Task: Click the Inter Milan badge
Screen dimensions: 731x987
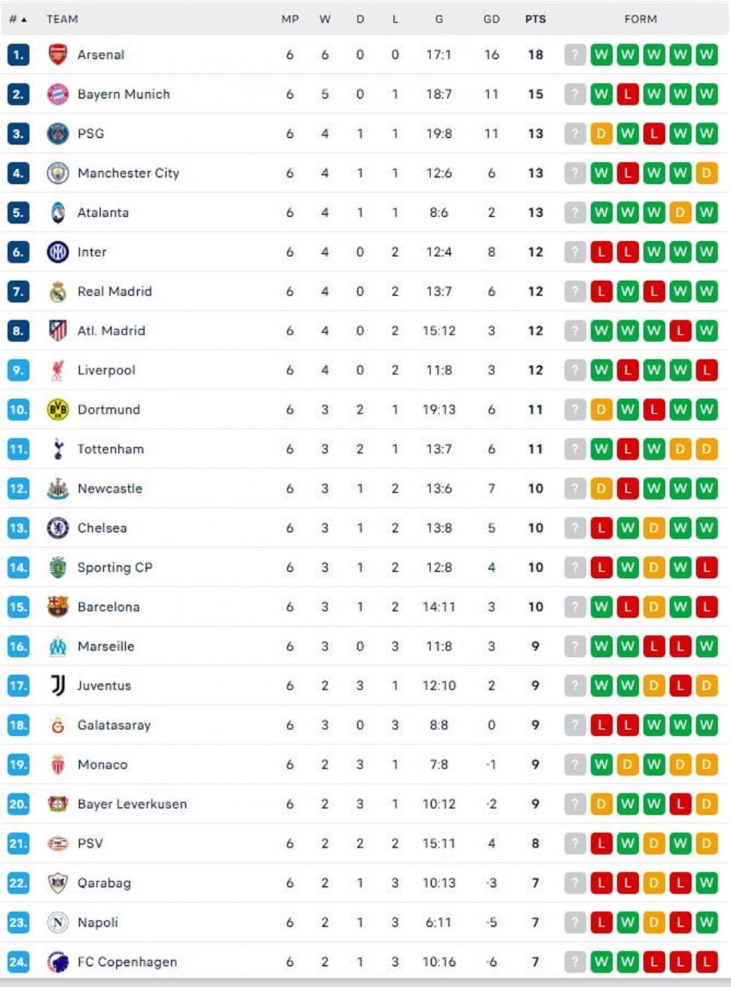Action: coord(57,252)
